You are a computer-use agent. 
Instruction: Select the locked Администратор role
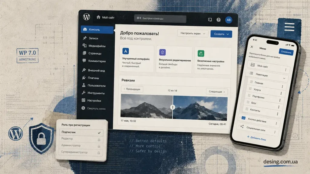(81, 146)
